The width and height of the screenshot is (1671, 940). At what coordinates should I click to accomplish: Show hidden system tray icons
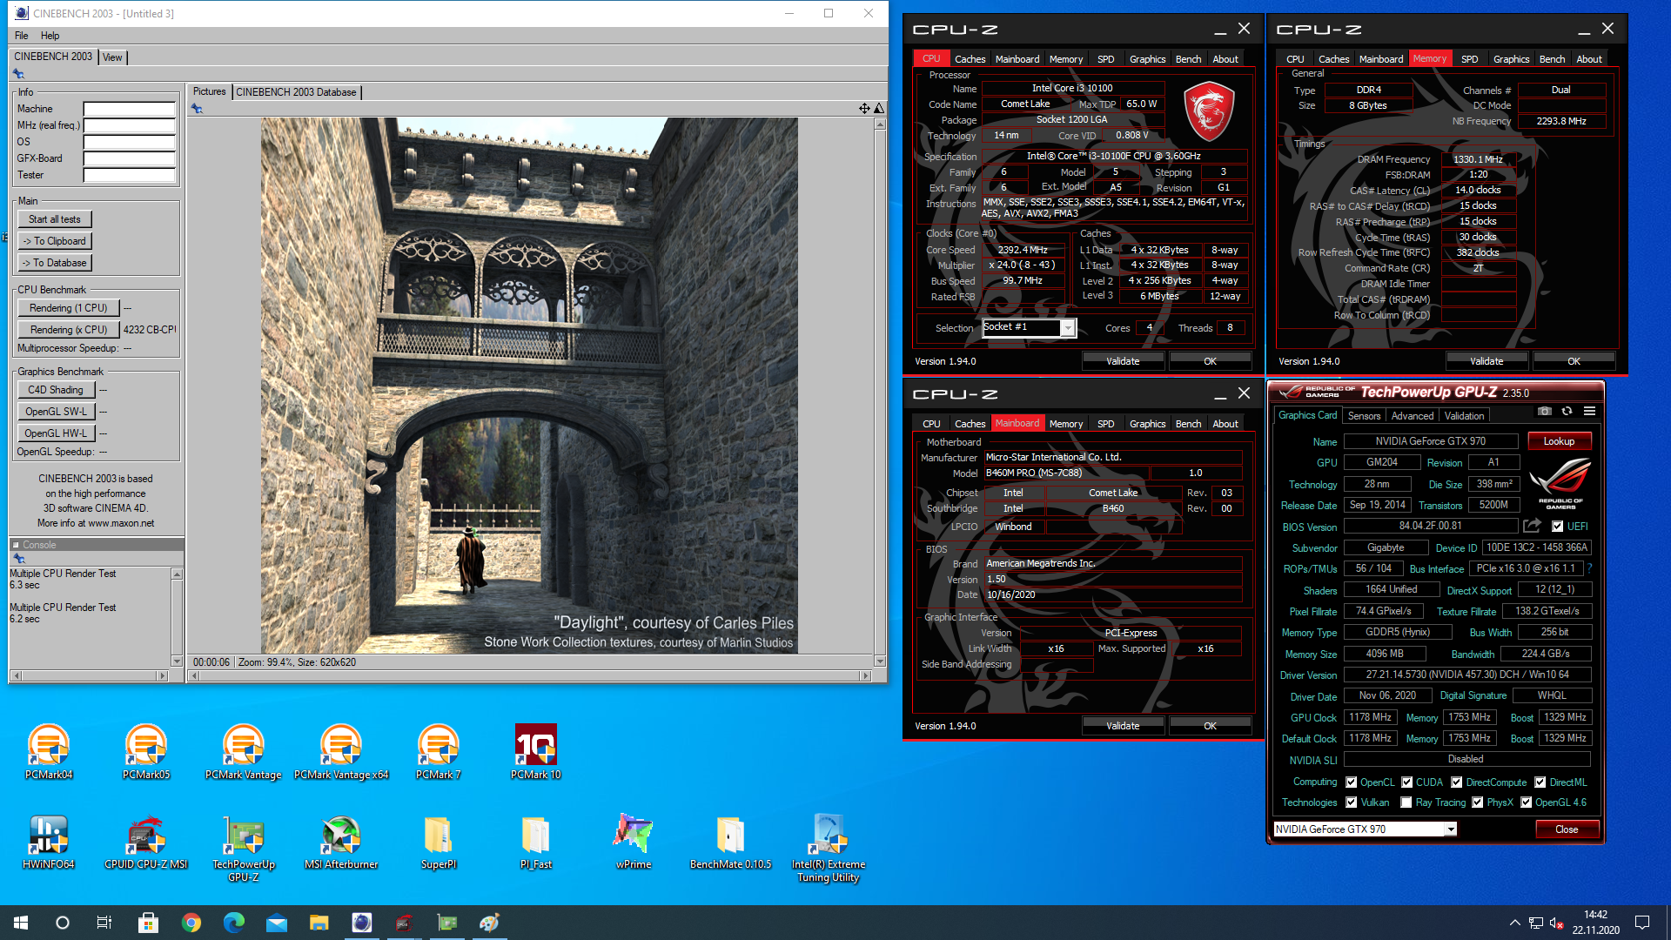point(1515,923)
